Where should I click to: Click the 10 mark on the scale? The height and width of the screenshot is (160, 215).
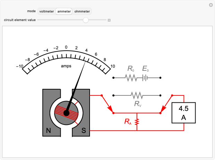click(113, 66)
